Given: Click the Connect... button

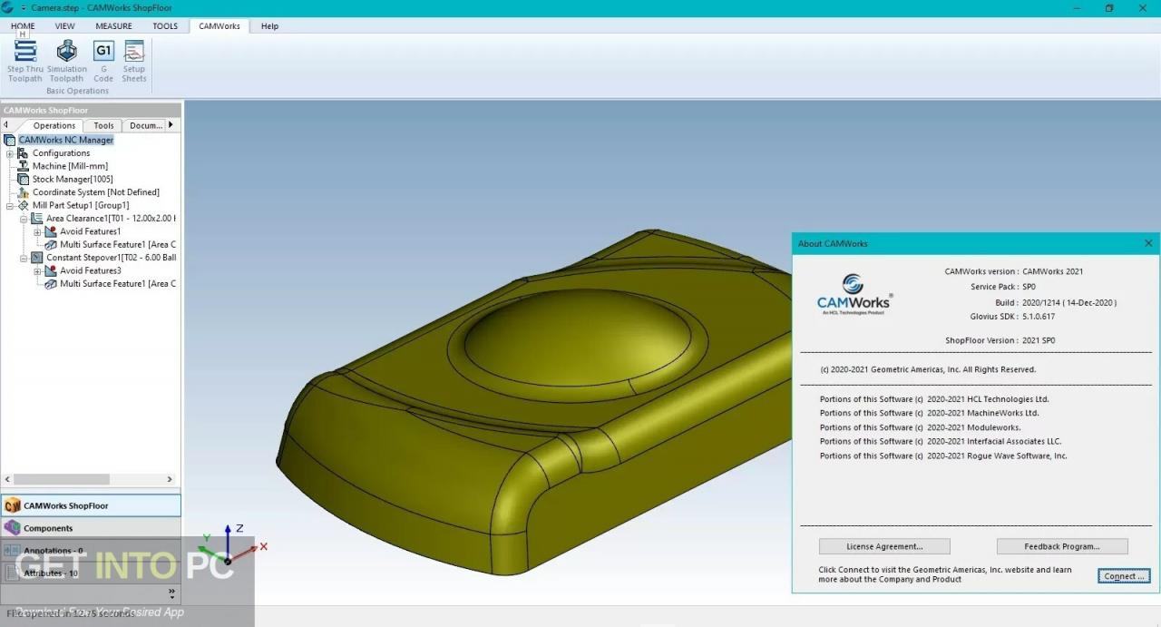Looking at the screenshot, I should tap(1124, 576).
